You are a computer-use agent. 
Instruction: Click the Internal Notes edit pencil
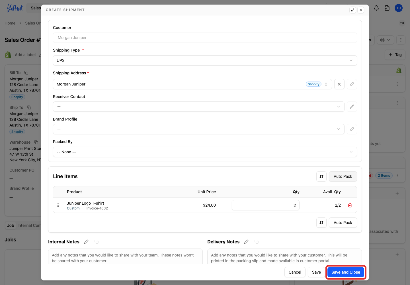[x=86, y=242]
